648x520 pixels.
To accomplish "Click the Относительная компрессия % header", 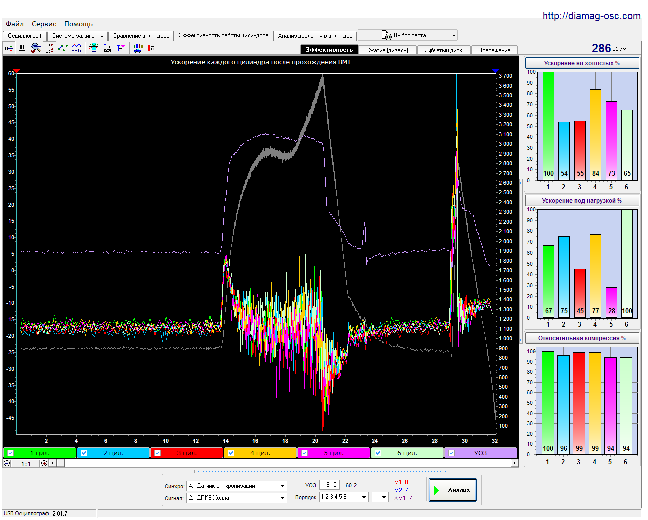I will click(582, 338).
